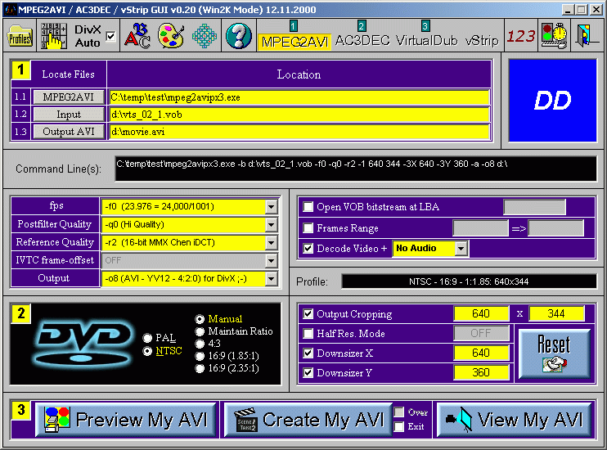Toggle the DivX Auto checkbox
The width and height of the screenshot is (607, 450).
pos(110,37)
